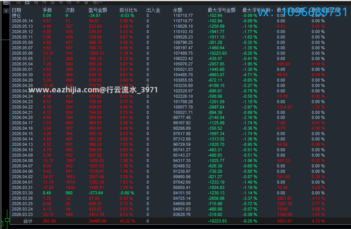Click balance 109526.23 on 2026.05.11
This screenshot has width=351, height=229.
click(183, 37)
